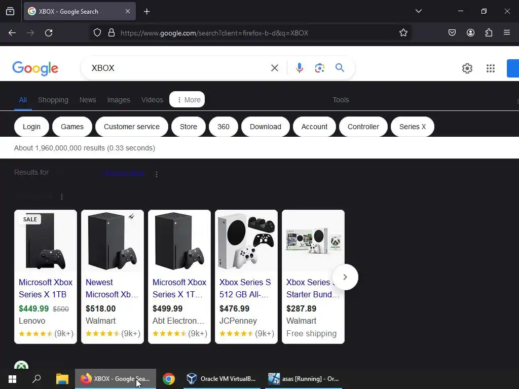Open Newest Microsoft Xbox Walmart listing
The image size is (519, 389).
112,288
